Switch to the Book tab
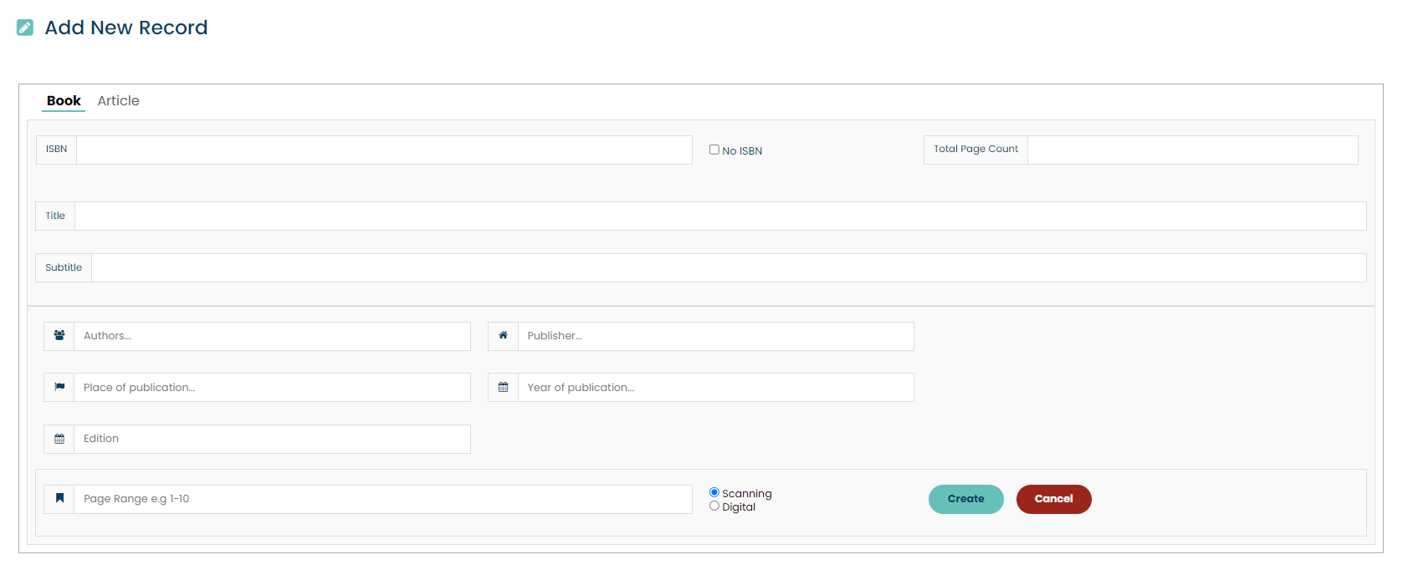Viewport: 1403px width, 580px height. [x=64, y=100]
